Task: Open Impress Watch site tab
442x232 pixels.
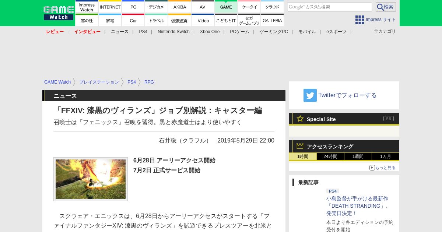Action: coord(87,7)
